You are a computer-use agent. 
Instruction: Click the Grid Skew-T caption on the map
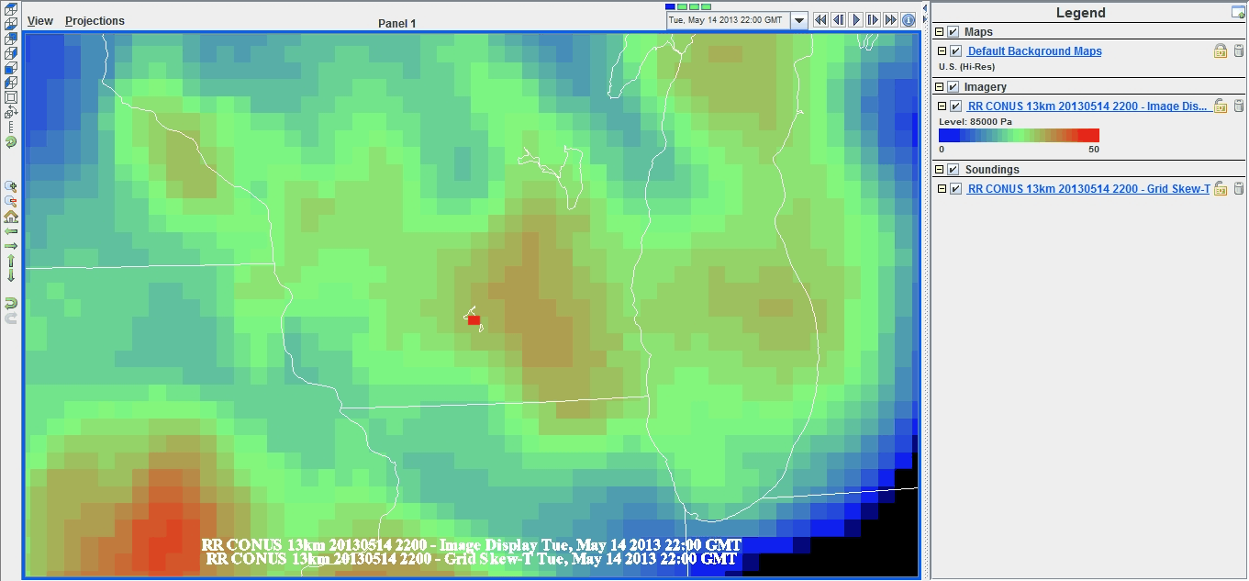472,559
